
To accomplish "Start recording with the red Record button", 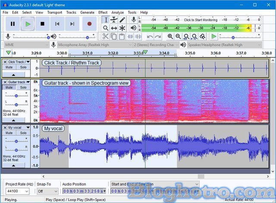I will 89,24.
